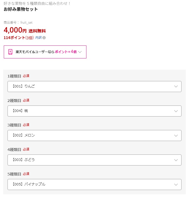Image resolution: width=189 pixels, height=197 pixels.
Task: Open the 3種類目 メロン dropdown
Action: (x=95, y=135)
